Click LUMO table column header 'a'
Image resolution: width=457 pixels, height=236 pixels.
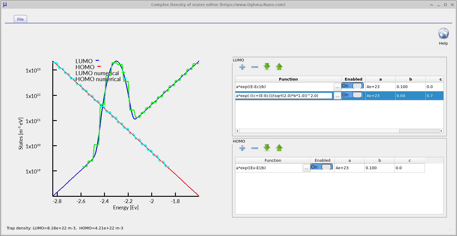click(381, 79)
